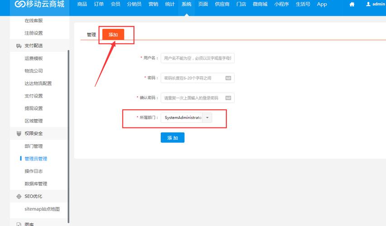This screenshot has height=226, width=386.
Task: Click the sidebar vertical scrollbar
Action: [x=68, y=137]
